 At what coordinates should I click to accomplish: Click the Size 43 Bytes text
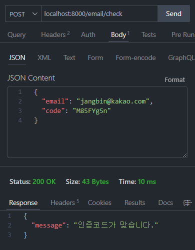(x=87, y=181)
